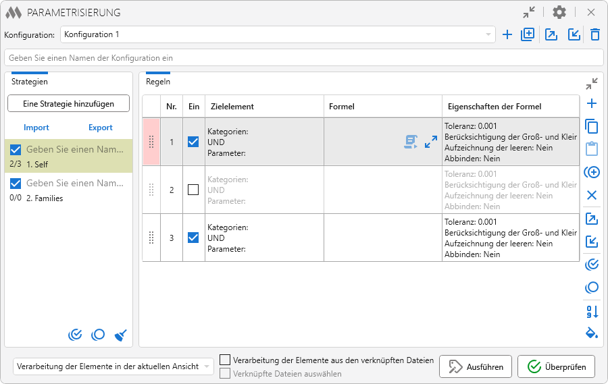
Task: Enable 'Verarbeitung der Elemente aus den verknüpften Dateien'
Action: 226,360
